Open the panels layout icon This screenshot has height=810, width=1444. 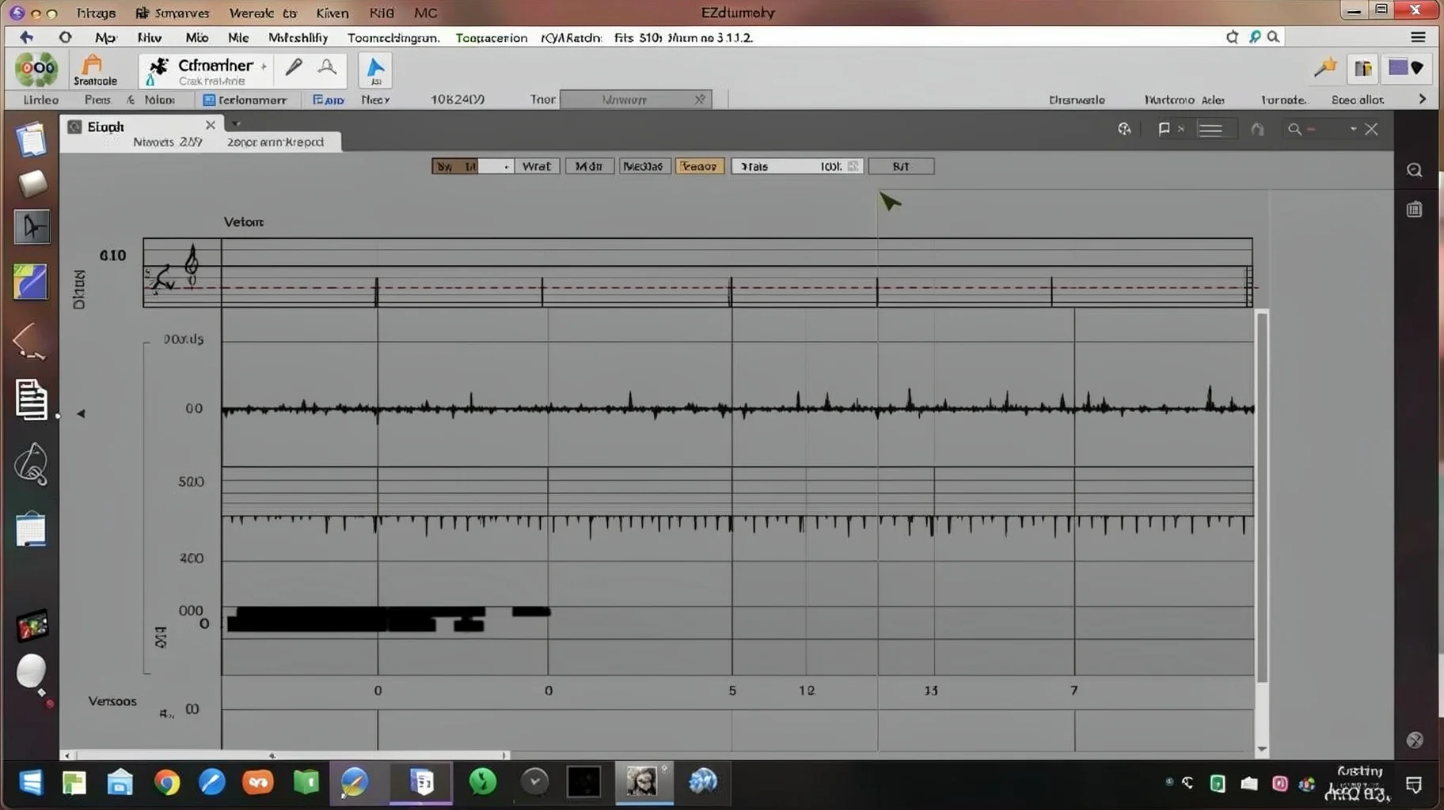click(x=1363, y=68)
